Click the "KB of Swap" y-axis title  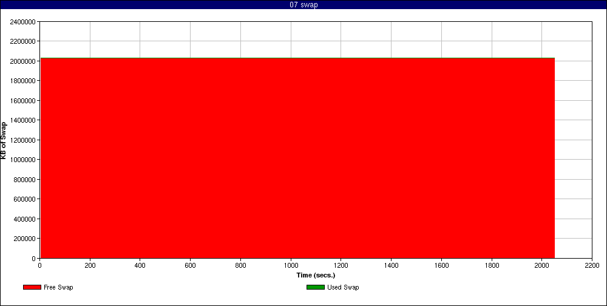[x=4, y=140]
